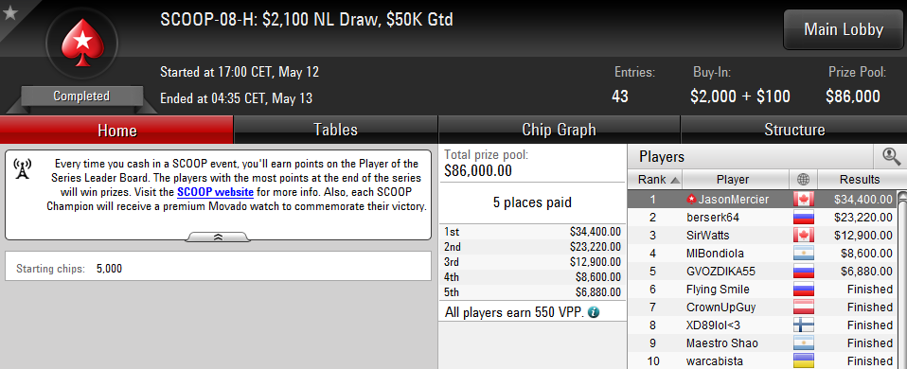Image resolution: width=907 pixels, height=369 pixels.
Task: Click the PokerStars red spade logo
Action: 81,43
